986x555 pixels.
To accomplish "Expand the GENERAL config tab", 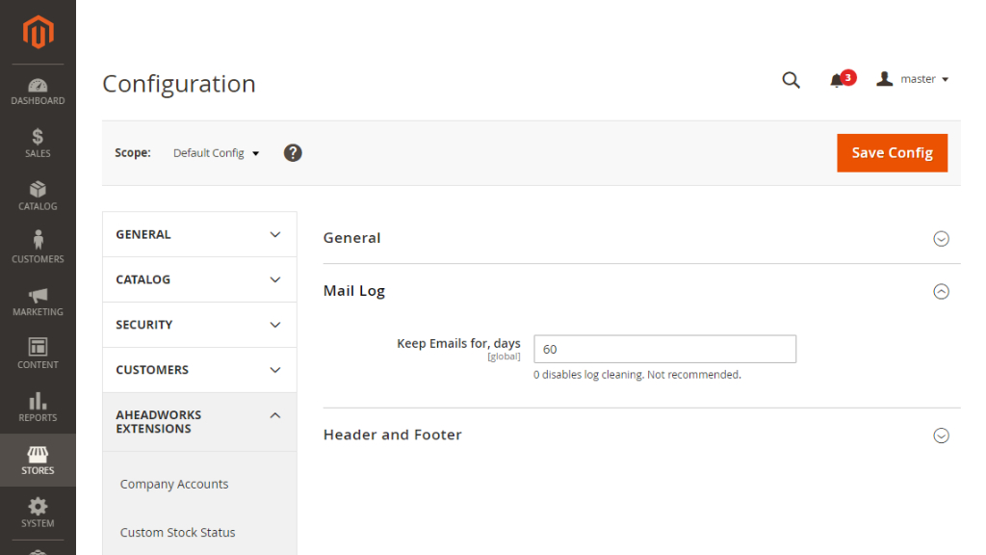I will click(x=199, y=234).
